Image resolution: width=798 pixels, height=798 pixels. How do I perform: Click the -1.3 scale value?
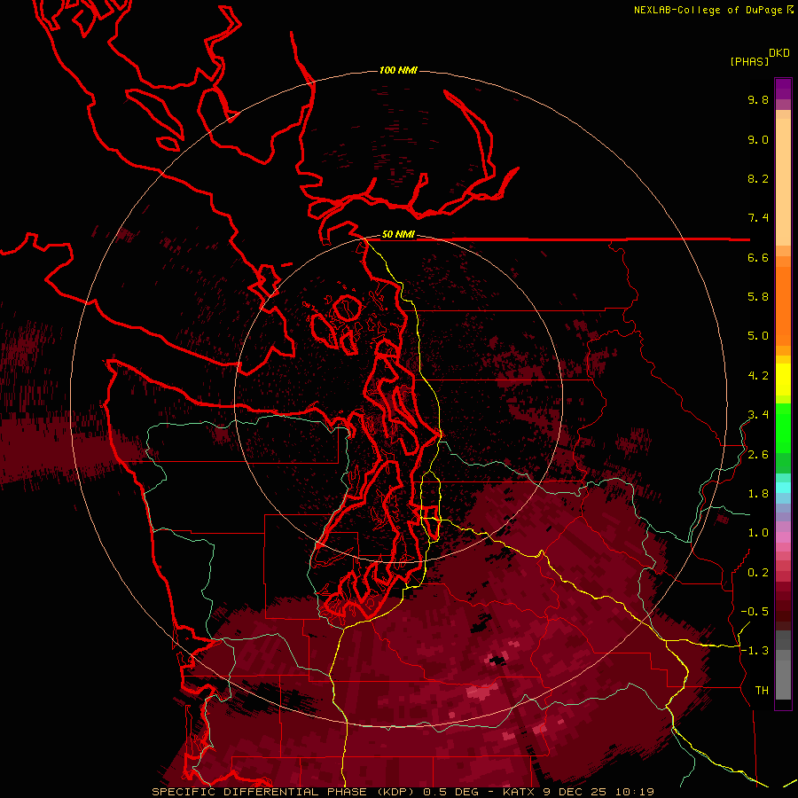pyautogui.click(x=755, y=652)
